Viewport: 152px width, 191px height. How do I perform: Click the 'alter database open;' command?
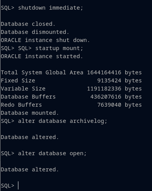[52, 153]
